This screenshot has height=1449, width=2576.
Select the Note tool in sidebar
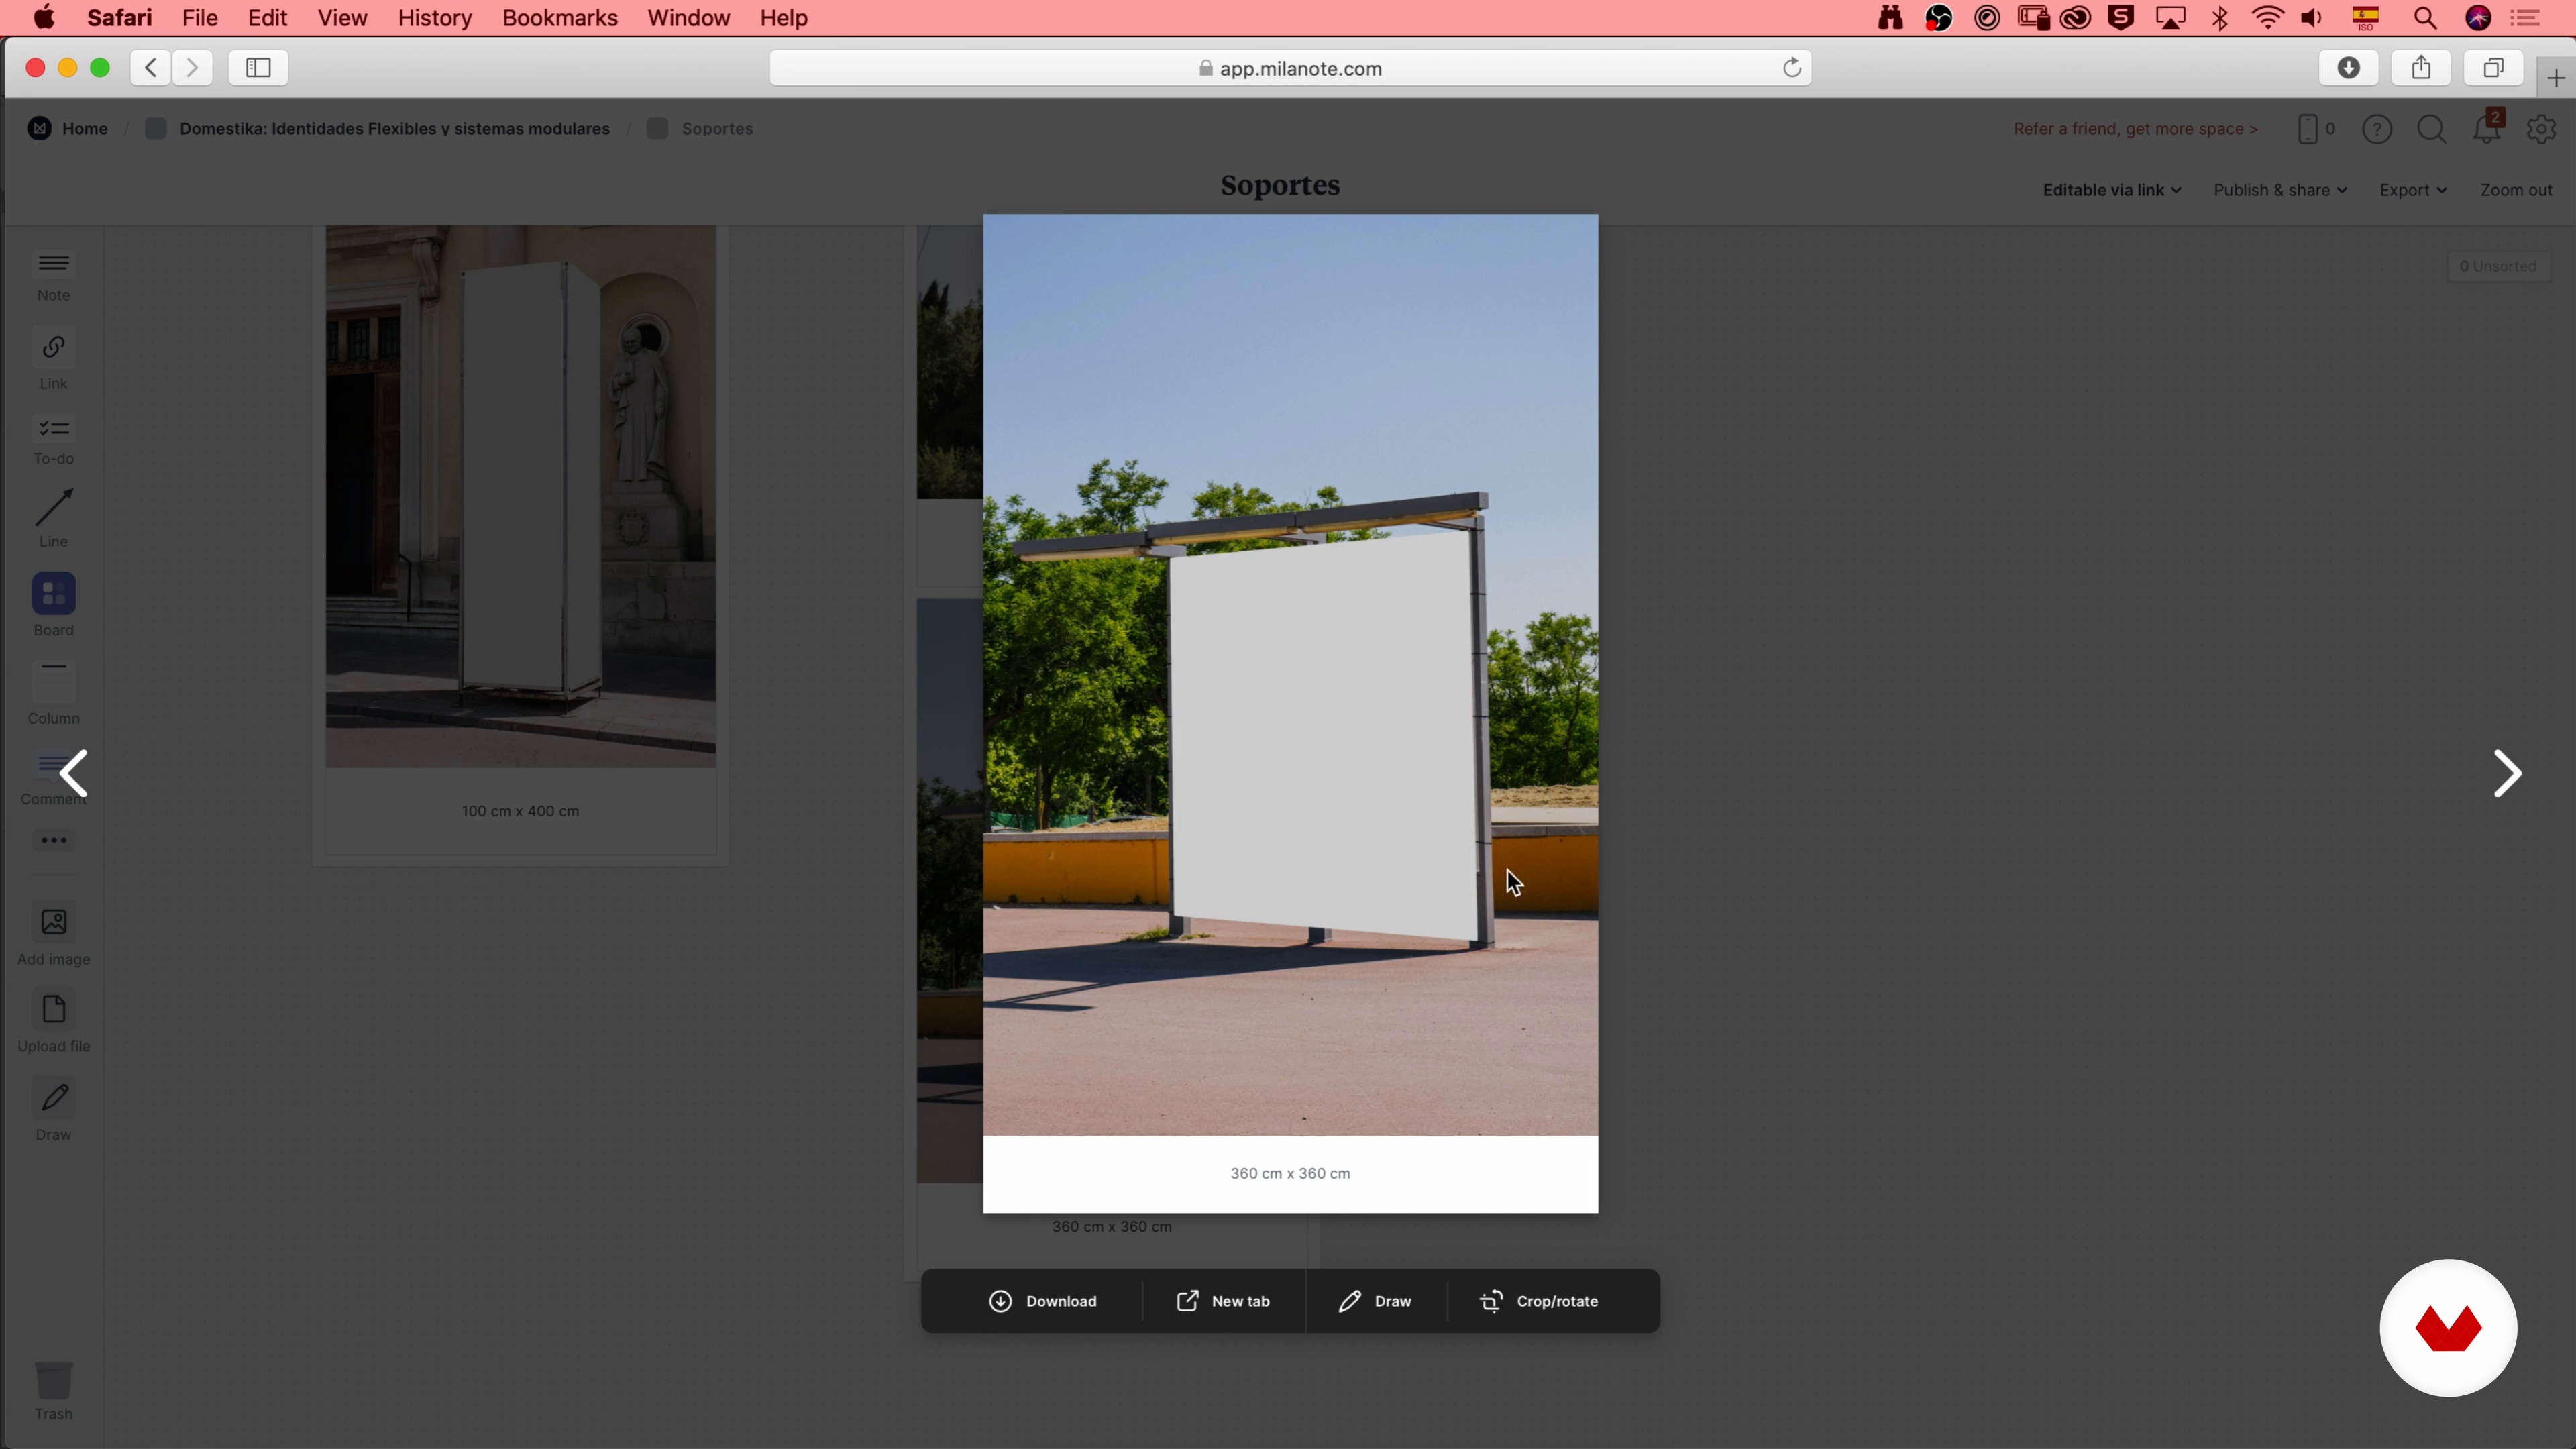[54, 275]
